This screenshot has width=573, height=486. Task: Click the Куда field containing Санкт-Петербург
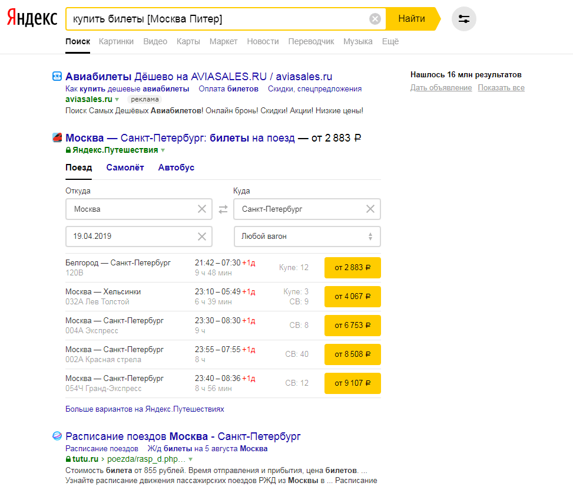(x=307, y=209)
